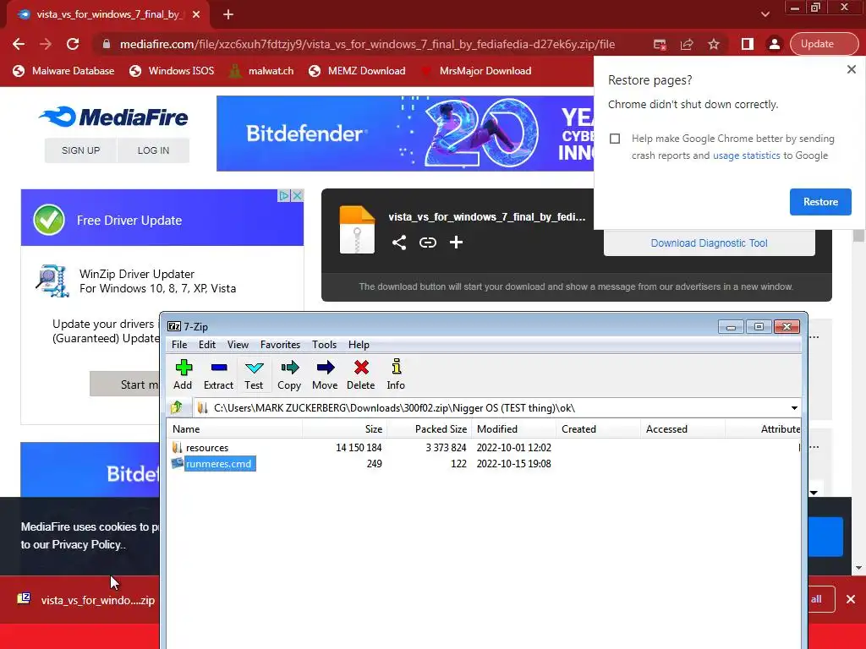
Task: Open the Edit menu in 7-Zip
Action: click(x=207, y=345)
